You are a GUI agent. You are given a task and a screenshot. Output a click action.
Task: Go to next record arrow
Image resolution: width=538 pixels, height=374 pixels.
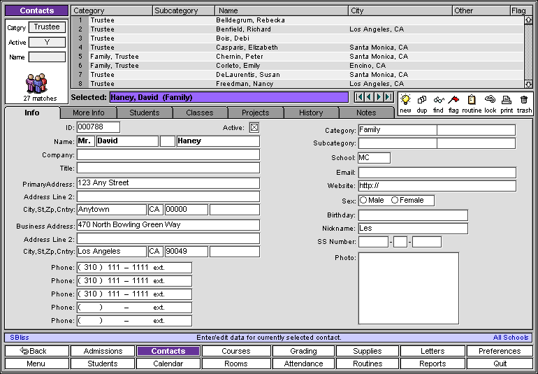pos(379,97)
